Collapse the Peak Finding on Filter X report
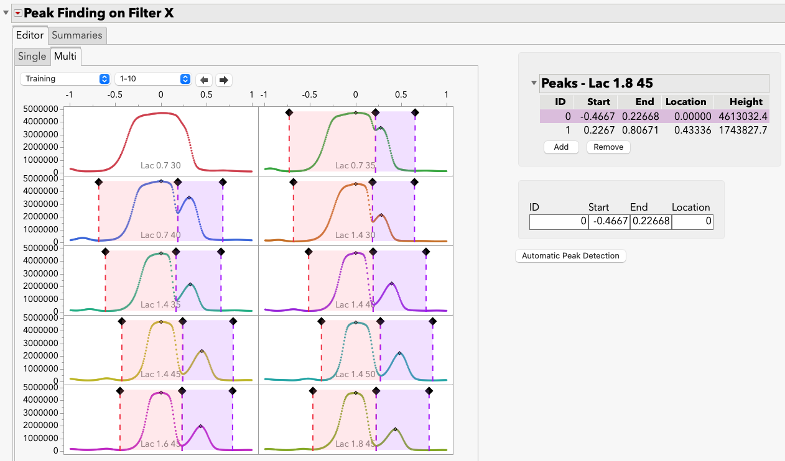Image resolution: width=785 pixels, height=461 pixels. tap(5, 11)
